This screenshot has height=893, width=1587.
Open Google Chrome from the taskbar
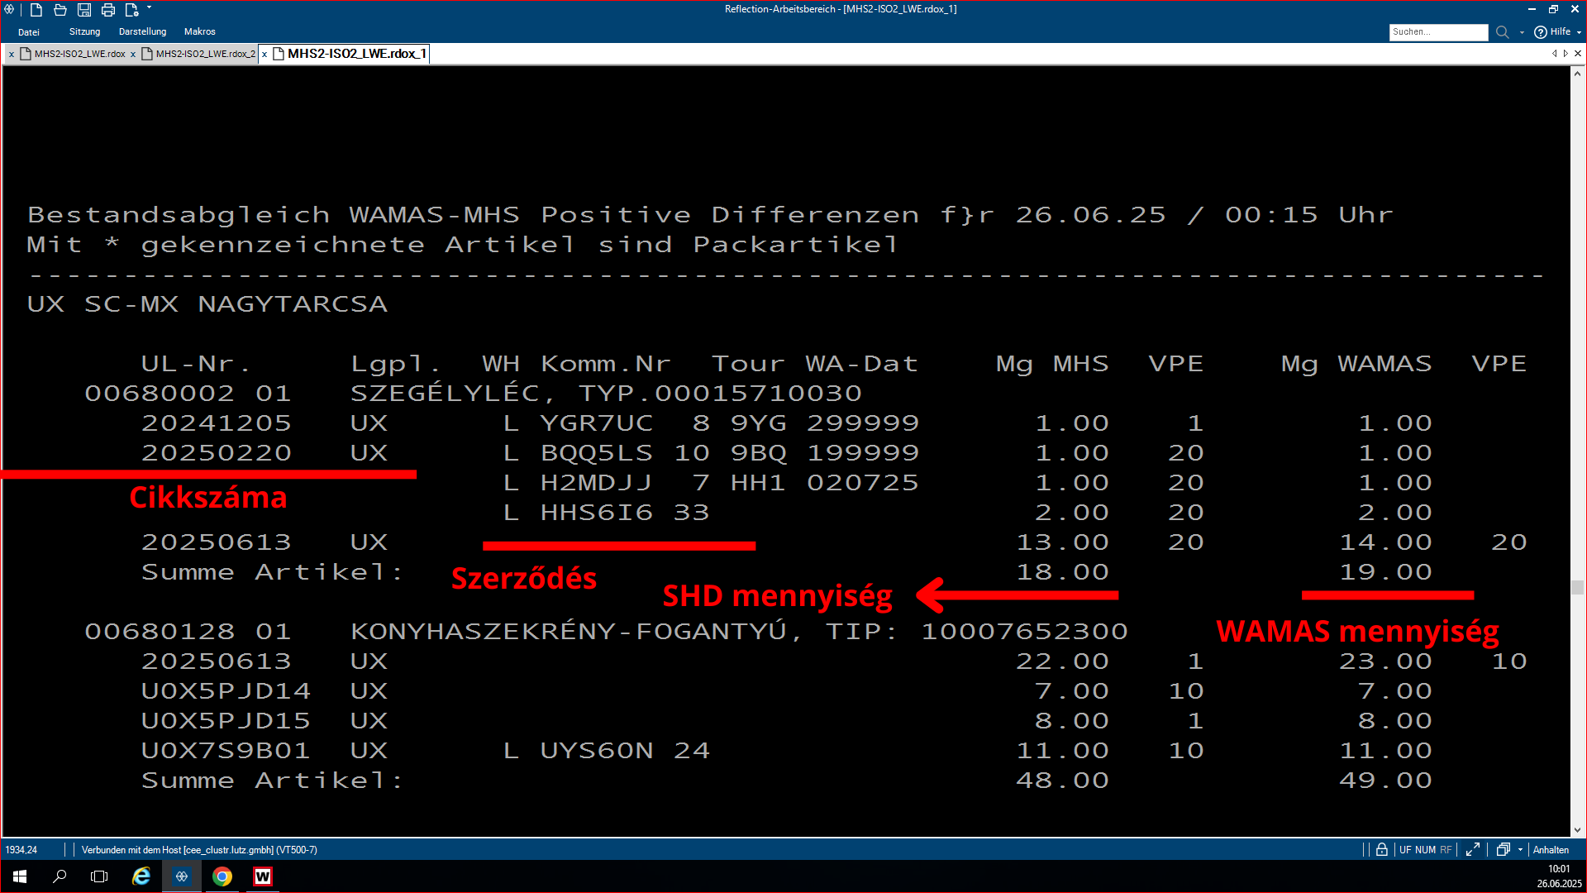(222, 876)
